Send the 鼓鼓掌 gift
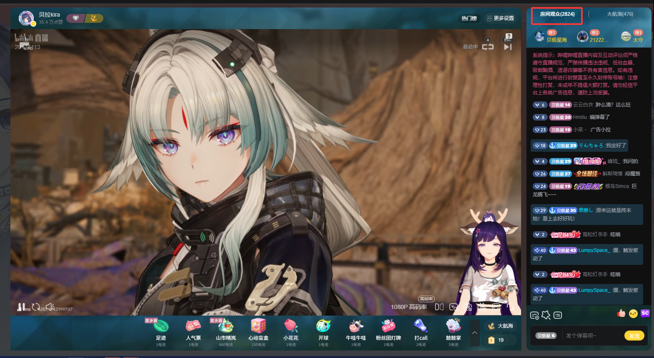Viewport: 654px width, 358px height. (454, 333)
